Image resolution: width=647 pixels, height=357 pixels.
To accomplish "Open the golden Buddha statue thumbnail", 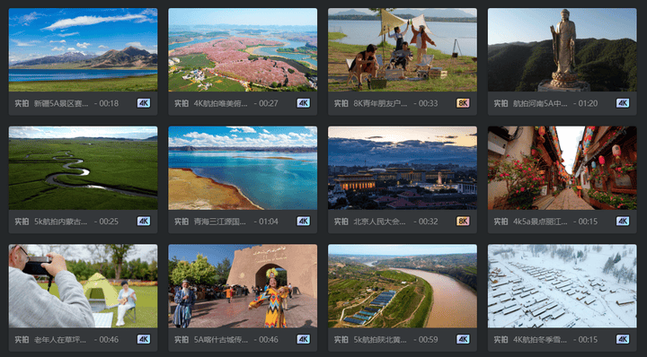I will (562, 50).
